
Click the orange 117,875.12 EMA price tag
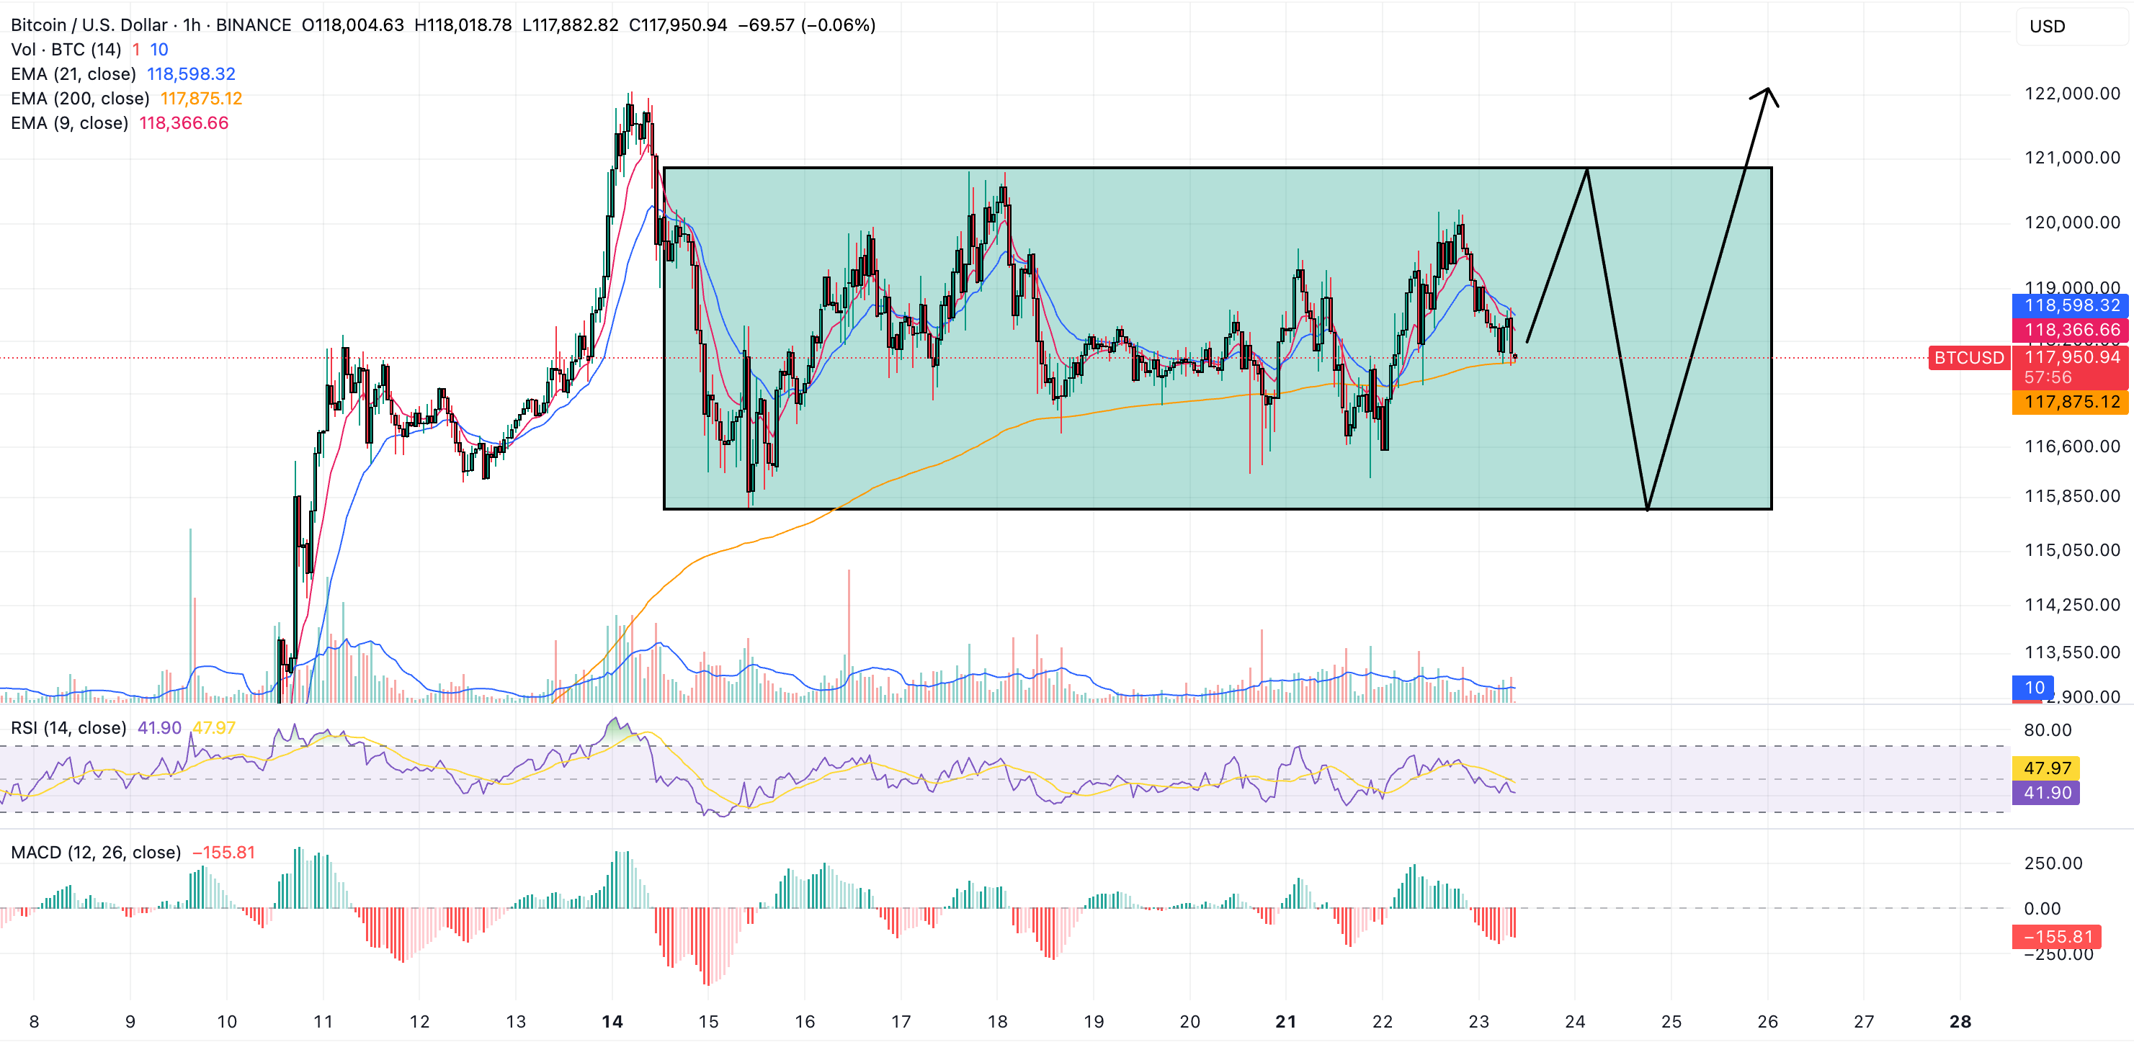[2070, 402]
